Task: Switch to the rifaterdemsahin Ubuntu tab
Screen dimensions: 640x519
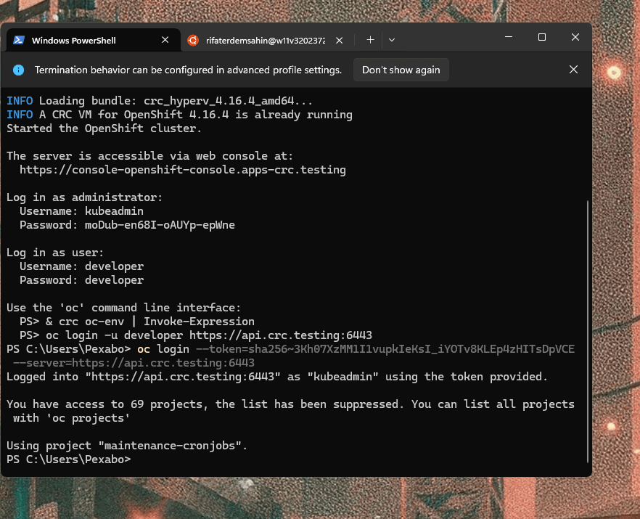Action: (266, 41)
